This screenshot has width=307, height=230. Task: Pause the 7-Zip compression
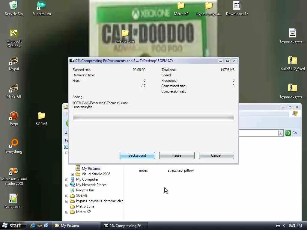(177, 155)
